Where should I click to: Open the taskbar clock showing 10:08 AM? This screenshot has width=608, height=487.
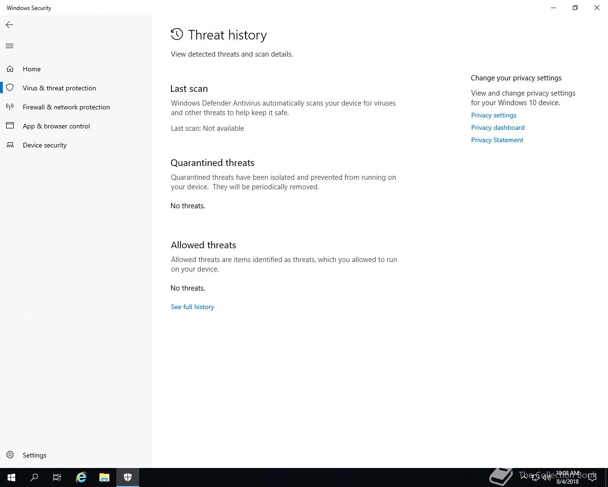(568, 477)
